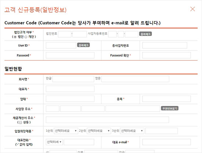This screenshot has width=202, height=153.
Task: Focus the 대표자 input field
Action: click(x=70, y=89)
